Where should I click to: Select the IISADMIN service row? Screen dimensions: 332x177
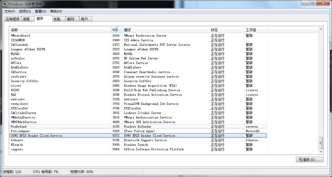[x=138, y=40]
